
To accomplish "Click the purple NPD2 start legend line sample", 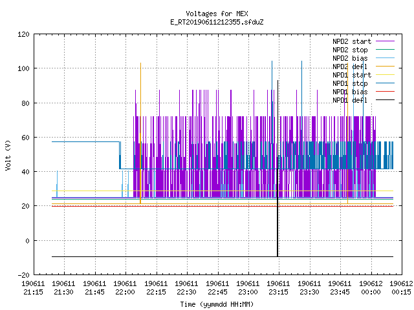I will (385, 41).
